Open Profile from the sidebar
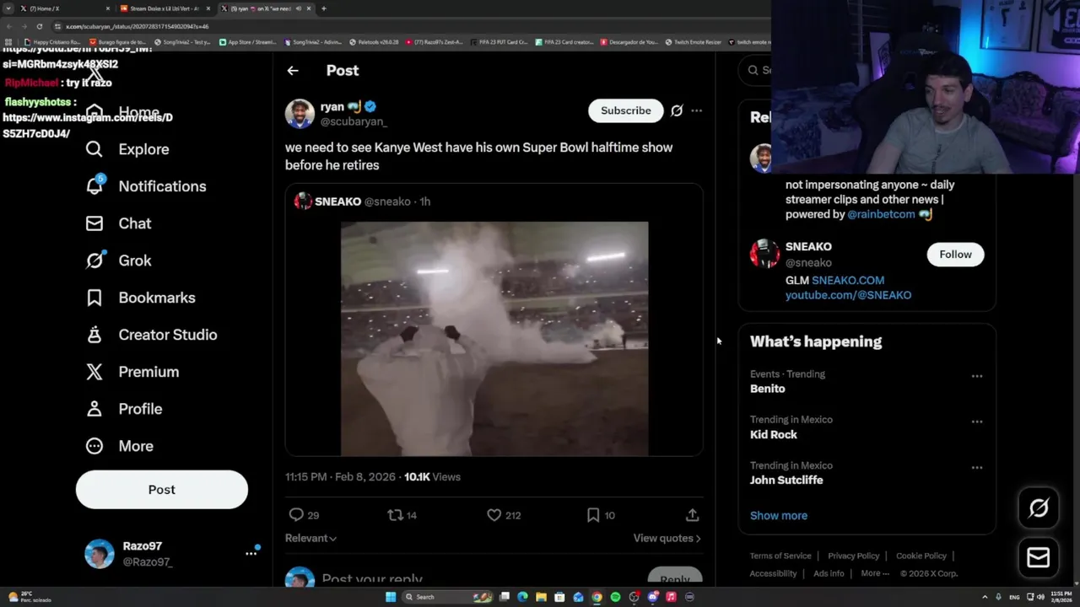 point(124,409)
